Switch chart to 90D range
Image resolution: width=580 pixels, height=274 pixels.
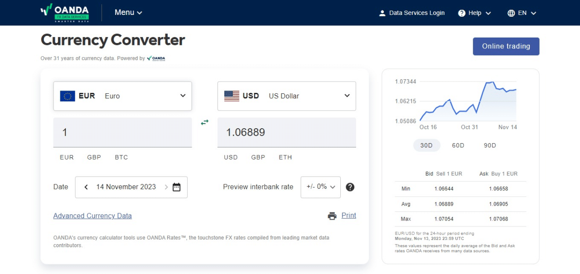click(490, 145)
